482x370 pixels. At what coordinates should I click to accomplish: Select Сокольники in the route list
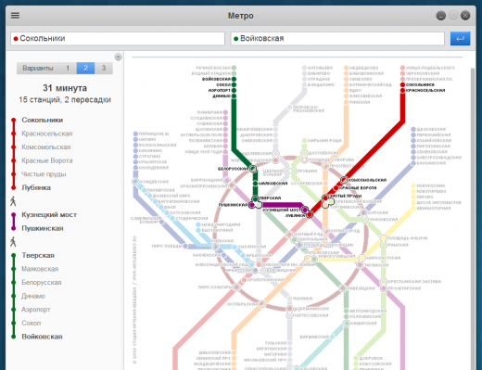tap(43, 120)
